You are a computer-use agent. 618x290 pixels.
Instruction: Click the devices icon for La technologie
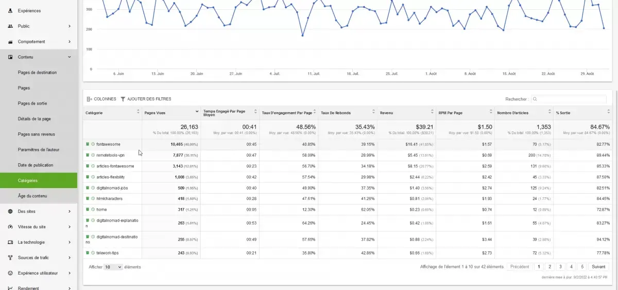10,242
